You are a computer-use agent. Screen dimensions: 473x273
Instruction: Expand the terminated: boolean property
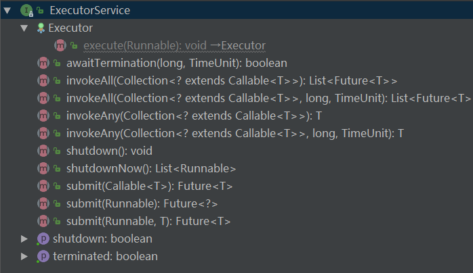(x=24, y=256)
